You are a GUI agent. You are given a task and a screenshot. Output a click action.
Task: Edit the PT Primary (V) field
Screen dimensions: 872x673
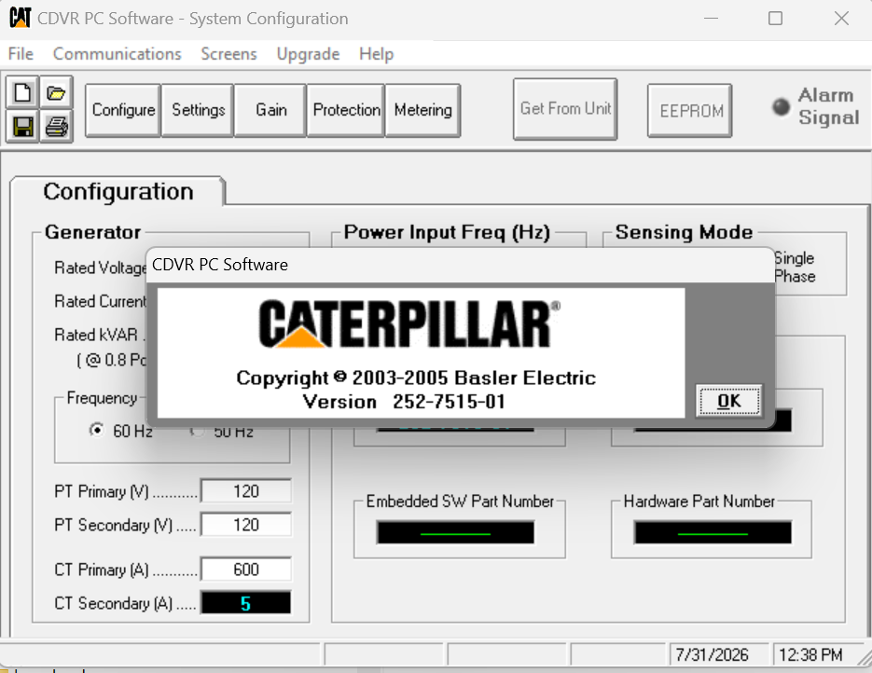pos(246,491)
